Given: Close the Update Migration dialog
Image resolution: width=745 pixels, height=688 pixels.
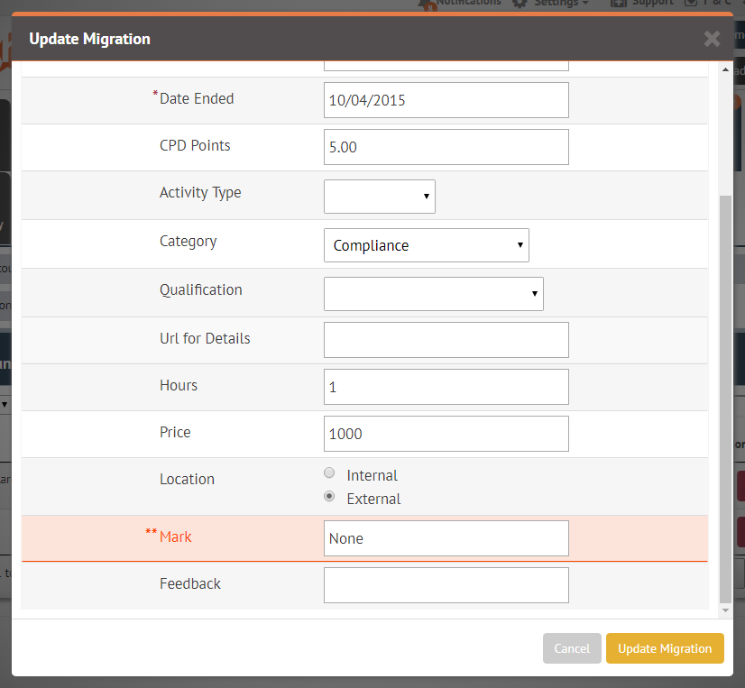Looking at the screenshot, I should tap(712, 39).
